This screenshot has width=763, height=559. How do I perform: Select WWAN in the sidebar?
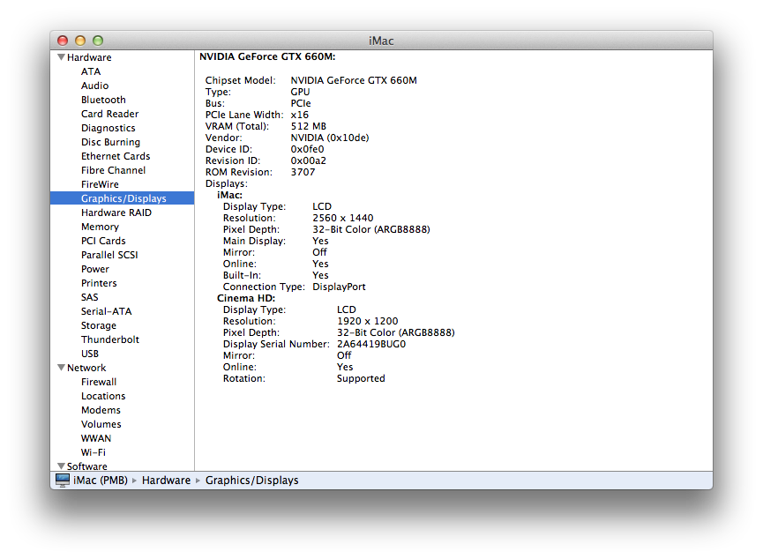(x=96, y=438)
